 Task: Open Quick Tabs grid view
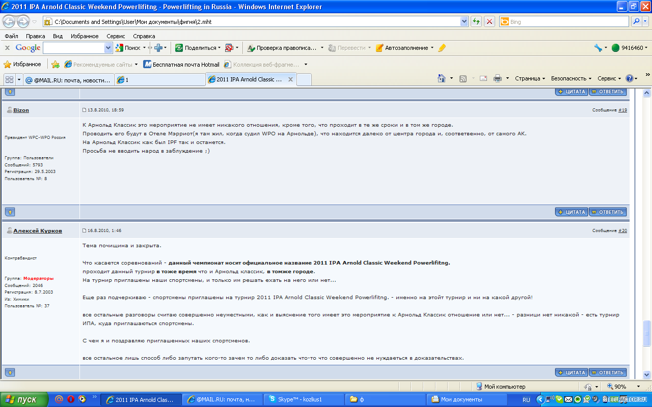9,80
